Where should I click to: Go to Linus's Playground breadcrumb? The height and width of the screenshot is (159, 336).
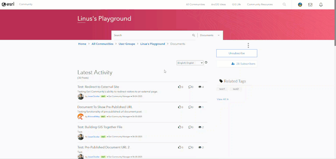click(x=153, y=44)
